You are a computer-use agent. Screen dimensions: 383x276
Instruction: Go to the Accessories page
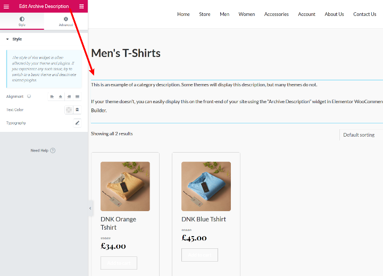pyautogui.click(x=277, y=14)
